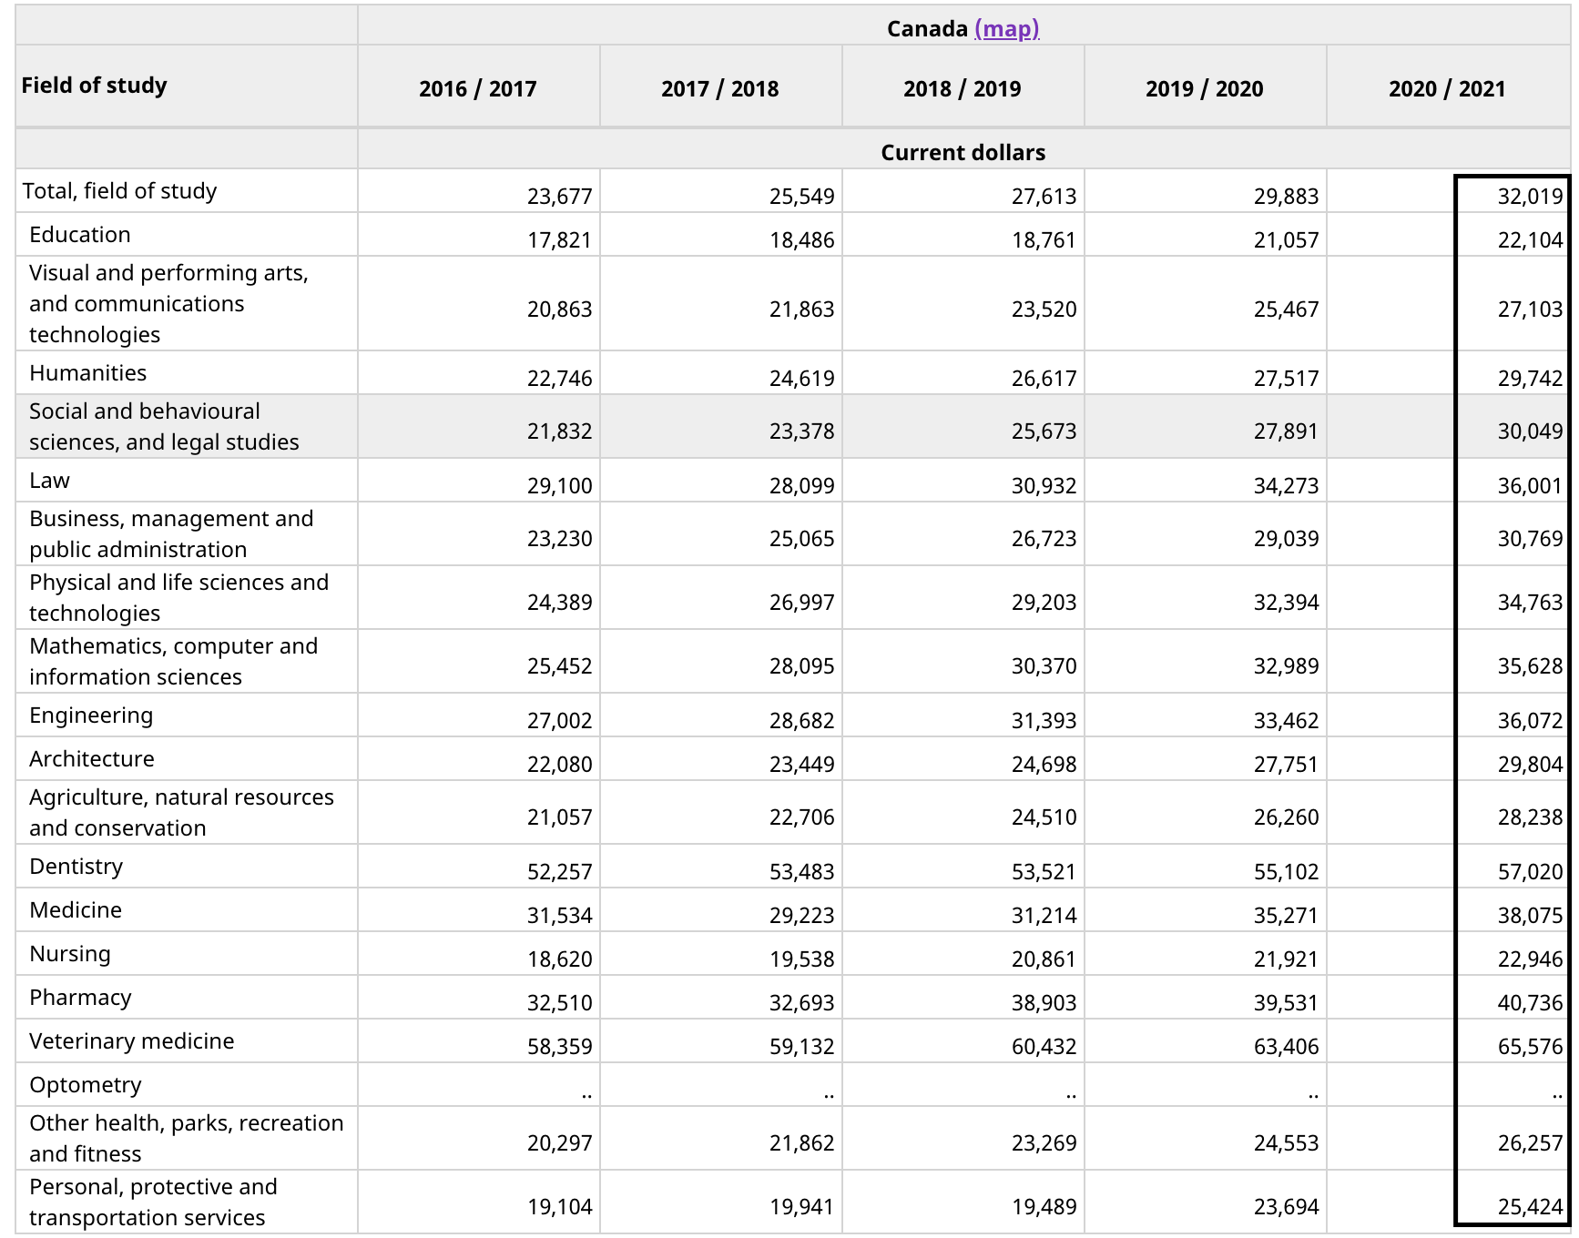
Task: Select Veterinary medicine value 65,576
Action: coord(1530,1046)
